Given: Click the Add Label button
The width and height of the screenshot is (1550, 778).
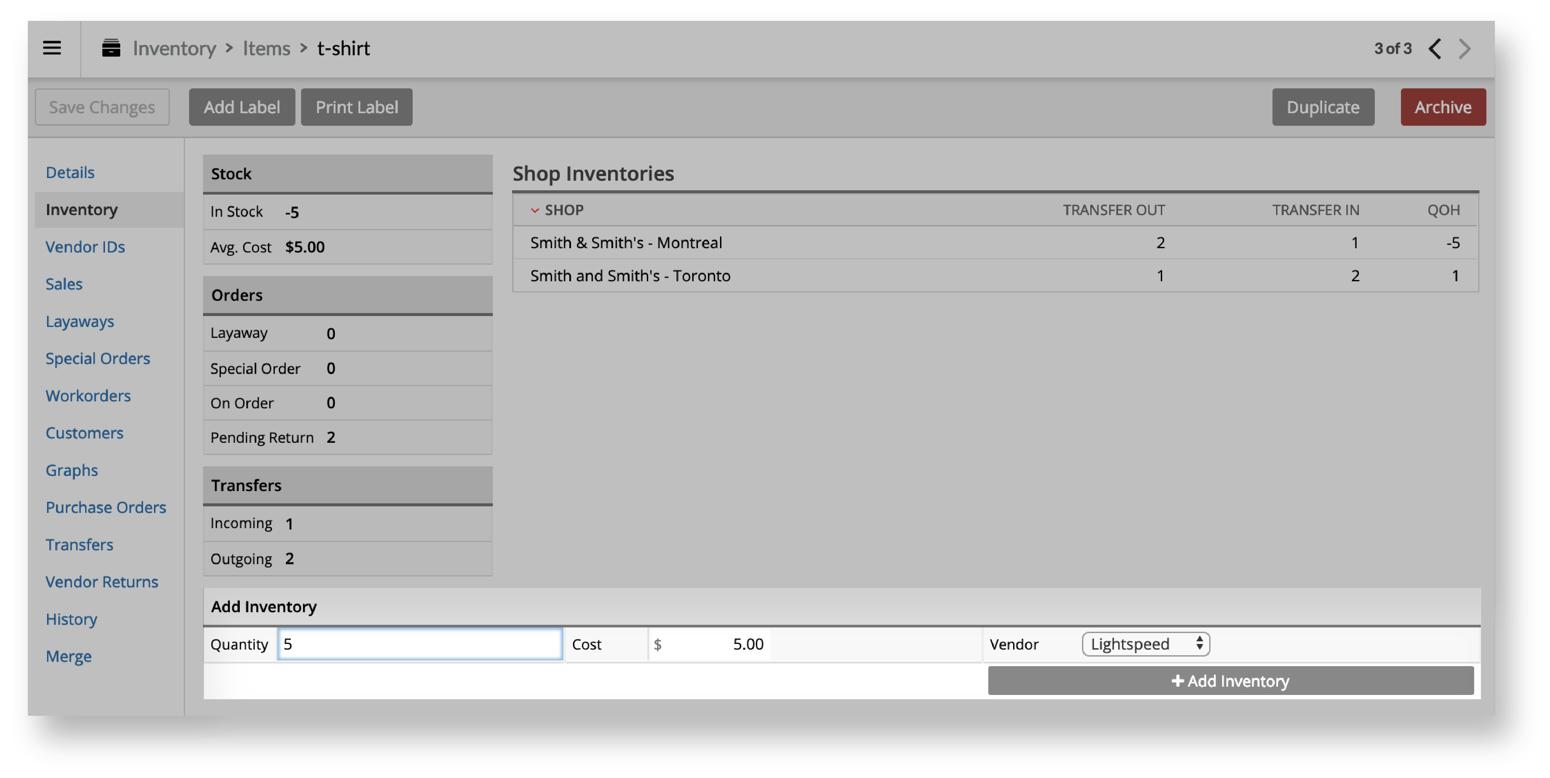Looking at the screenshot, I should (241, 106).
